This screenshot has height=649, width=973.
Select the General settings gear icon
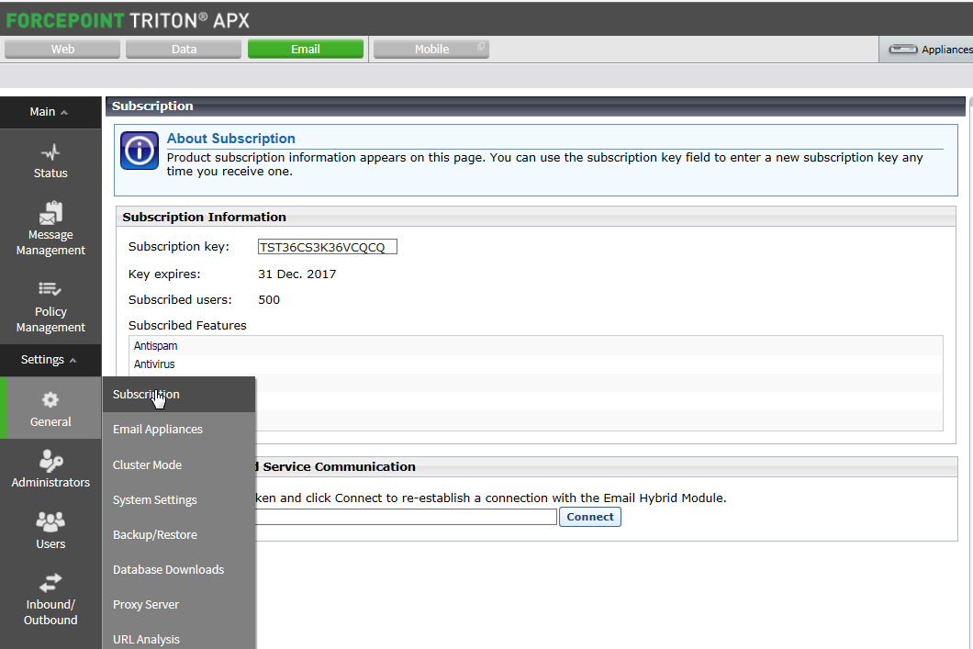click(50, 399)
